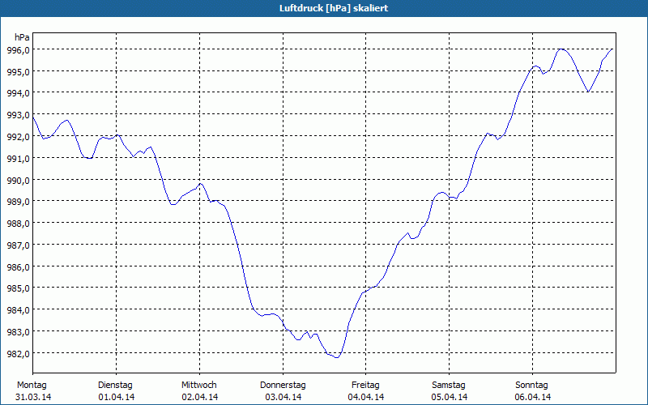The height and width of the screenshot is (405, 648).
Task: Click the 988,0 axis value
Action: tap(19, 224)
